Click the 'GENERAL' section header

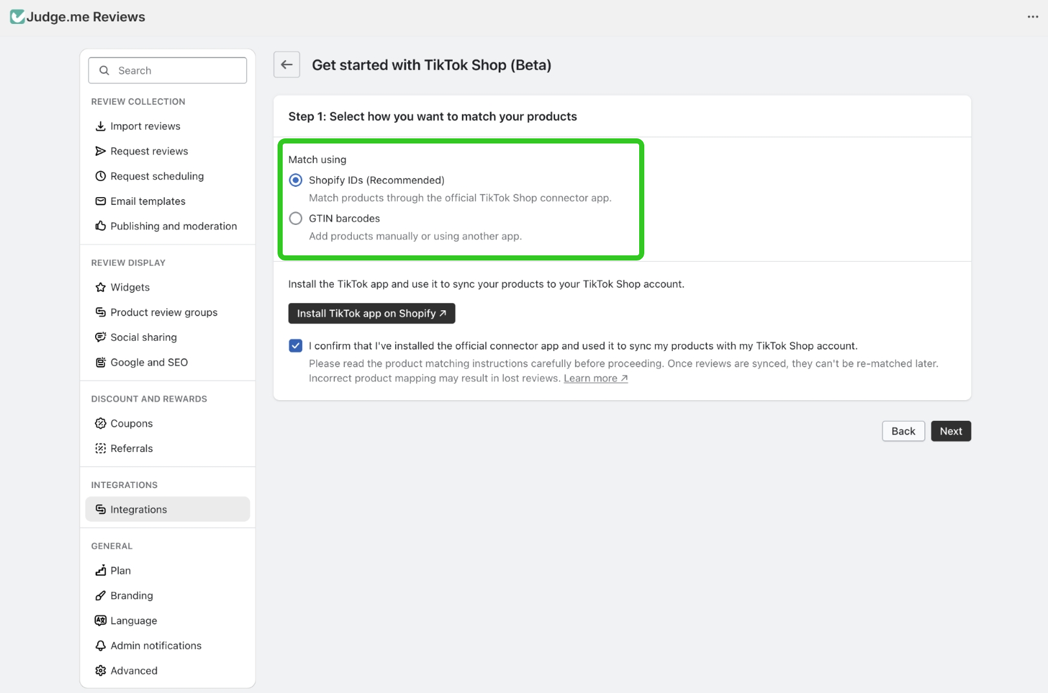[x=112, y=546]
